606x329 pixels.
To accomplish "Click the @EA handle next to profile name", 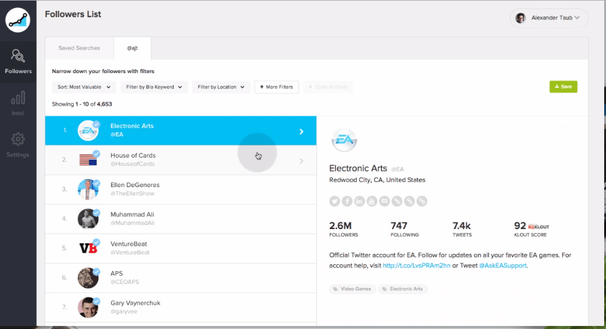I will (x=397, y=169).
